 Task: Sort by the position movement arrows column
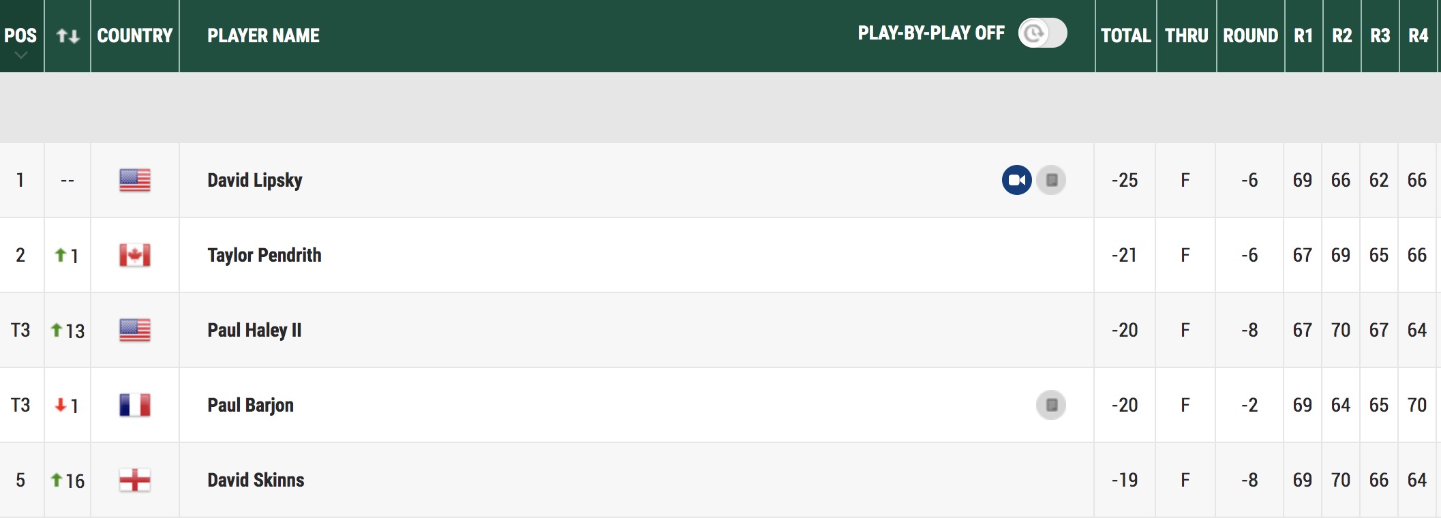coord(67,35)
